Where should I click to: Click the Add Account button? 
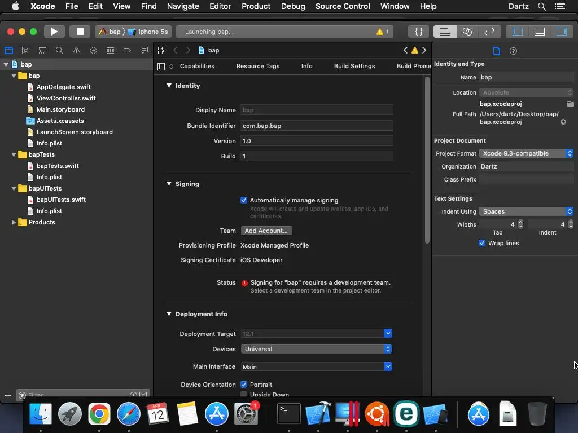[266, 231]
